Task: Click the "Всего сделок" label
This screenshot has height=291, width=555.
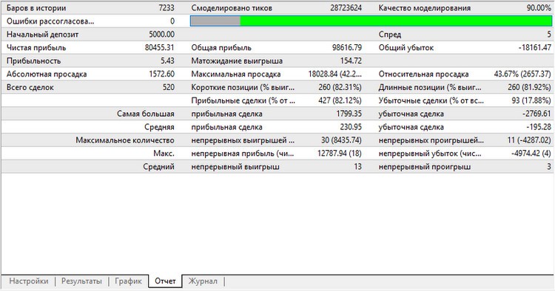Action: 30,87
